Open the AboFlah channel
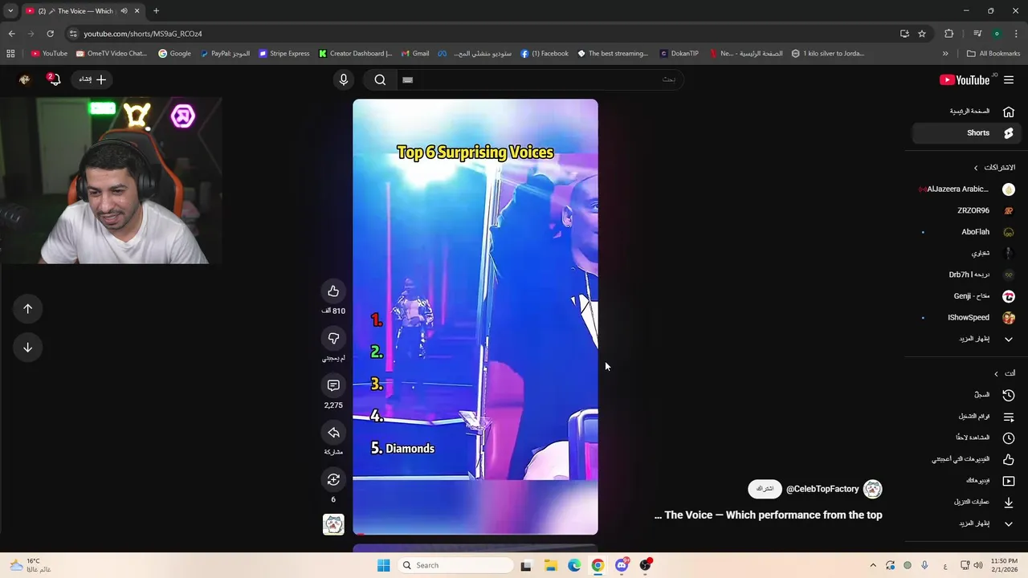 (967, 232)
